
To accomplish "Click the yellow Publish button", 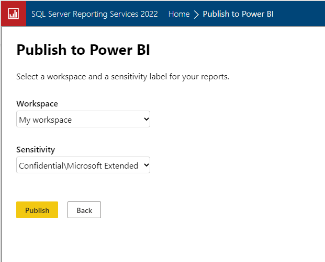I will [x=37, y=210].
